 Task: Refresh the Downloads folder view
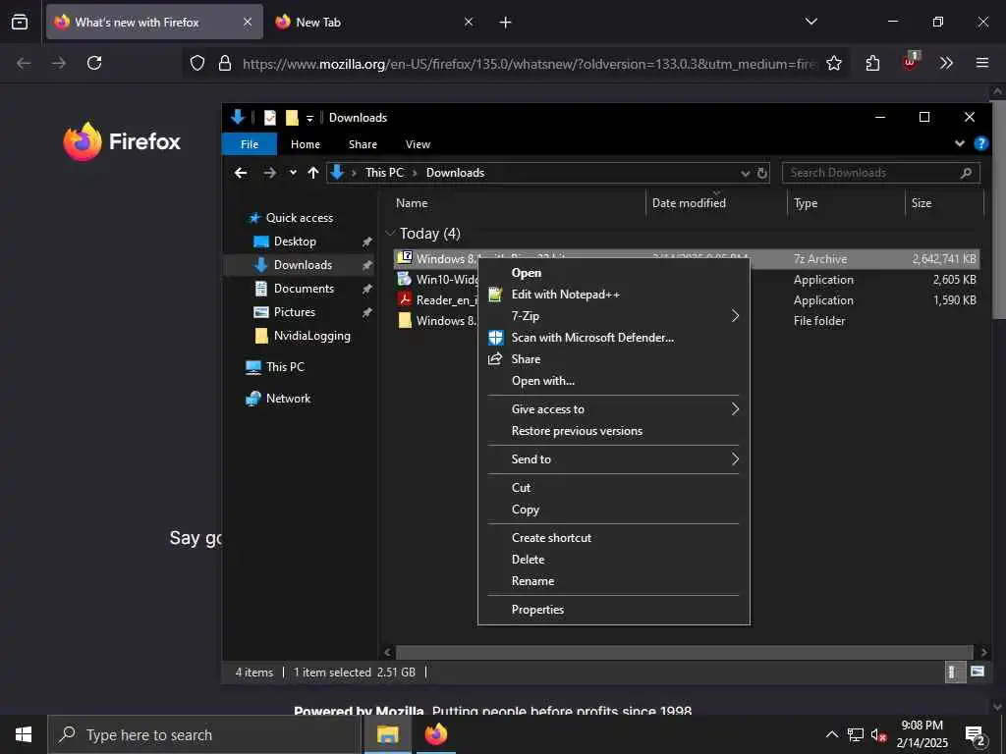click(x=762, y=173)
